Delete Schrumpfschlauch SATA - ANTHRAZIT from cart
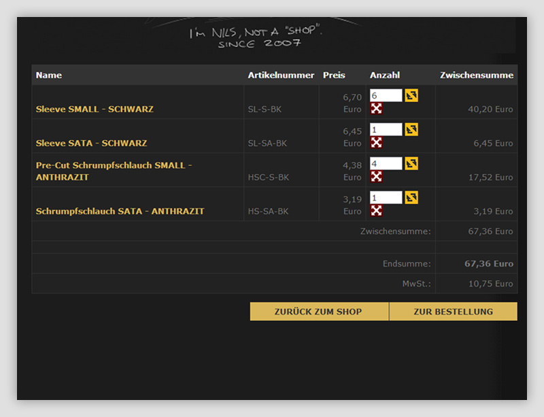Screen dimensions: 544x417 click(x=376, y=211)
